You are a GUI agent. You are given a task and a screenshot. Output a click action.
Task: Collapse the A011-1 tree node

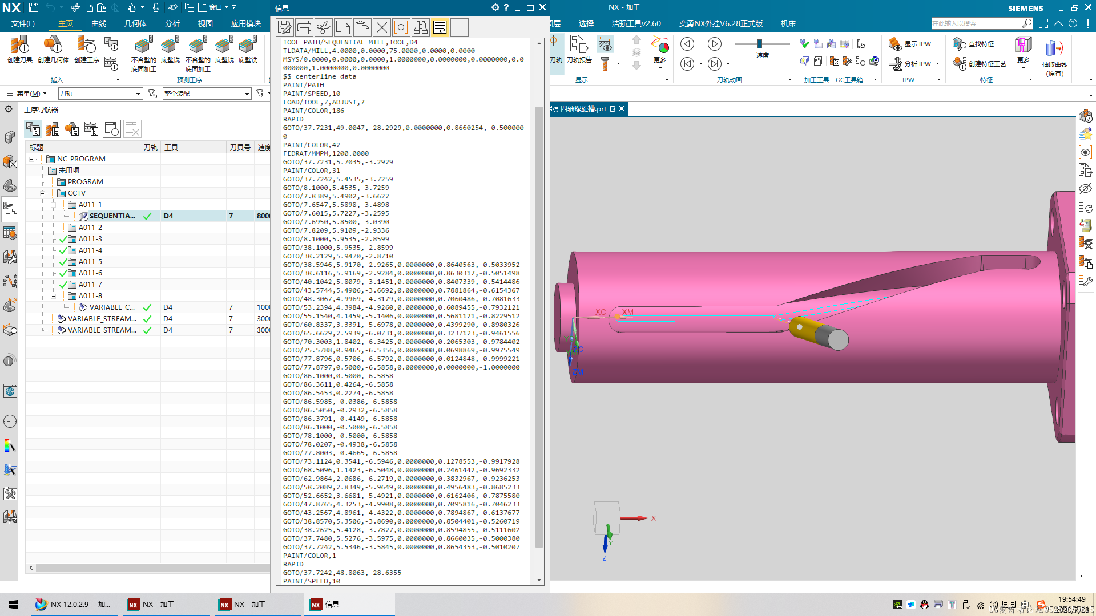[54, 205]
